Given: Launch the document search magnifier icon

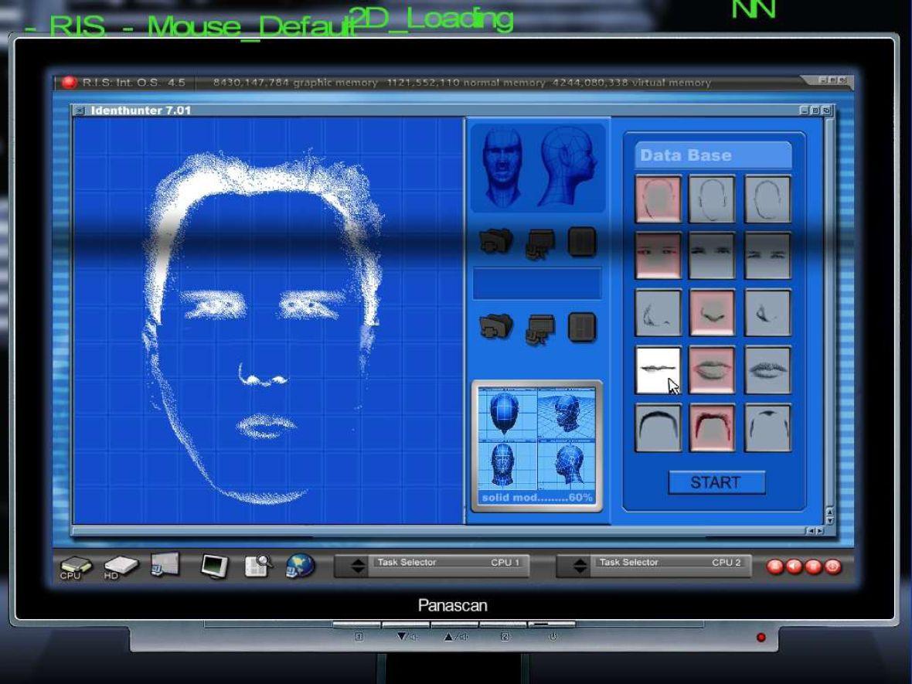Looking at the screenshot, I should tap(258, 567).
